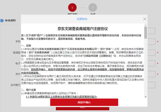This screenshot has height=112, width=161.
Task: Click the input field beside 短信验 label
Action: pos(151,53)
